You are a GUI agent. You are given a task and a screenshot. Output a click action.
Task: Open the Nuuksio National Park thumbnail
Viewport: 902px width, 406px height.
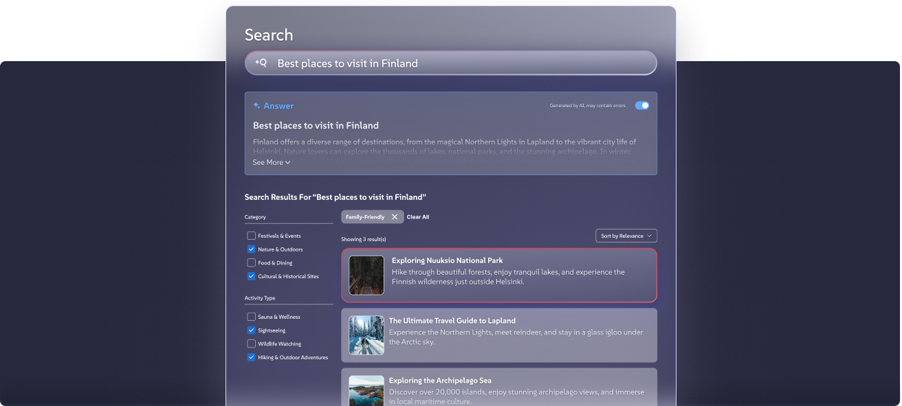366,275
